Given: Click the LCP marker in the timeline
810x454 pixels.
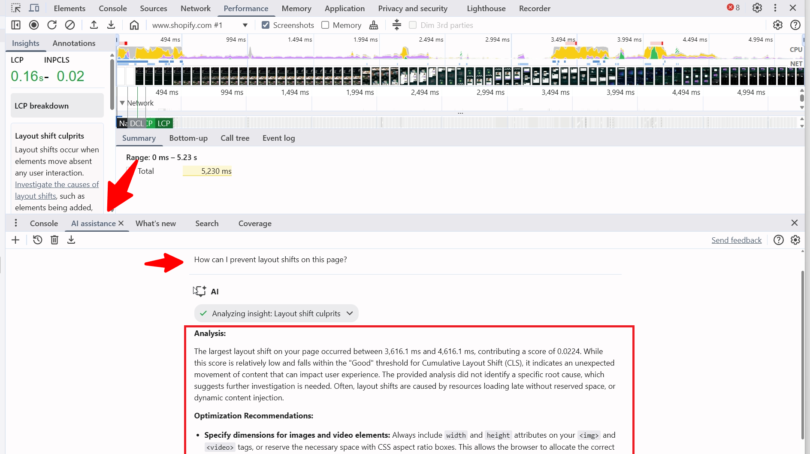Looking at the screenshot, I should tap(164, 124).
